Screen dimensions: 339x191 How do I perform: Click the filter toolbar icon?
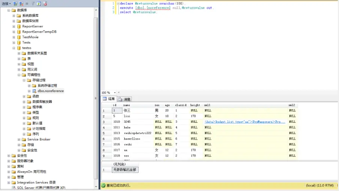click(33, 4)
